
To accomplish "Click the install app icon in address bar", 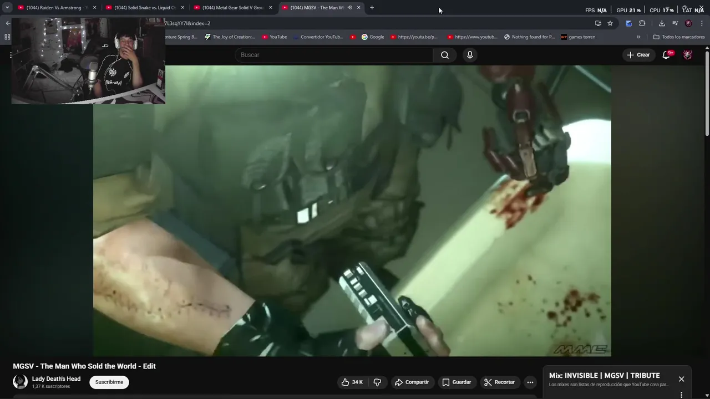I will [x=598, y=23].
